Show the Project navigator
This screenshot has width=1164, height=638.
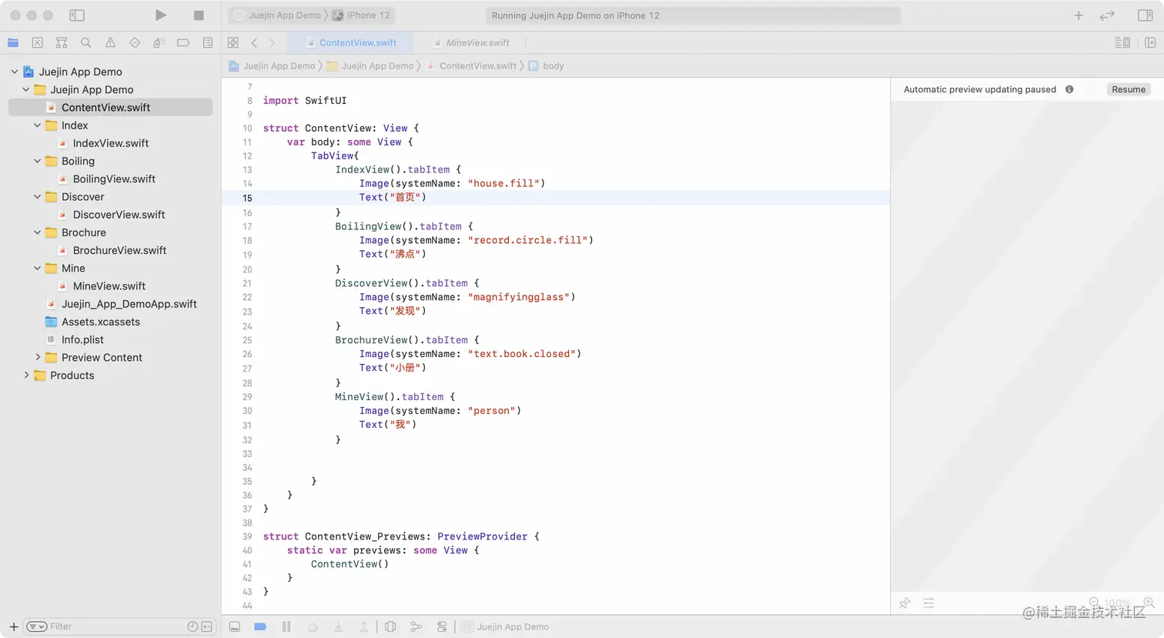13,43
